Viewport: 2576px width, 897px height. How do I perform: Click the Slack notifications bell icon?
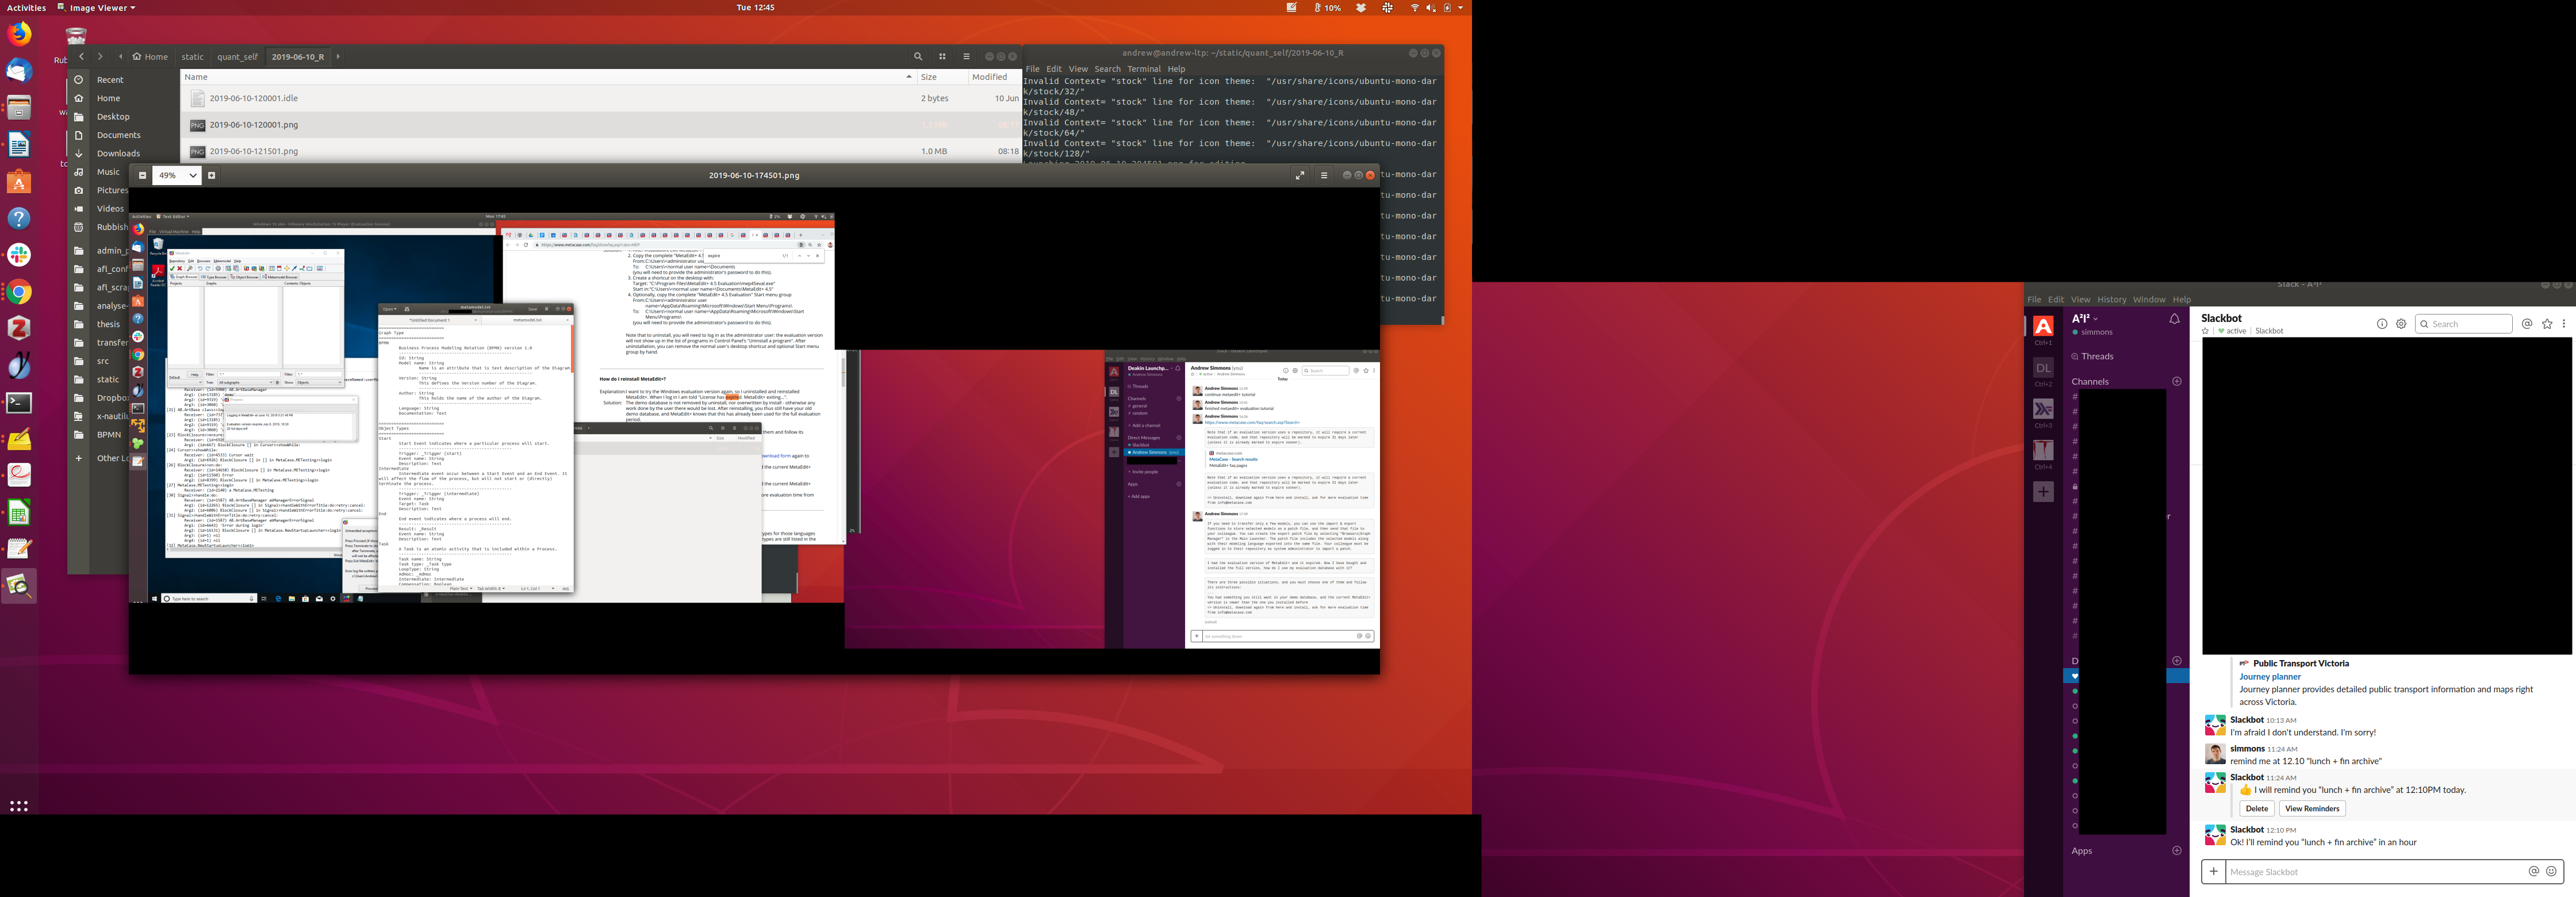pyautogui.click(x=2174, y=320)
